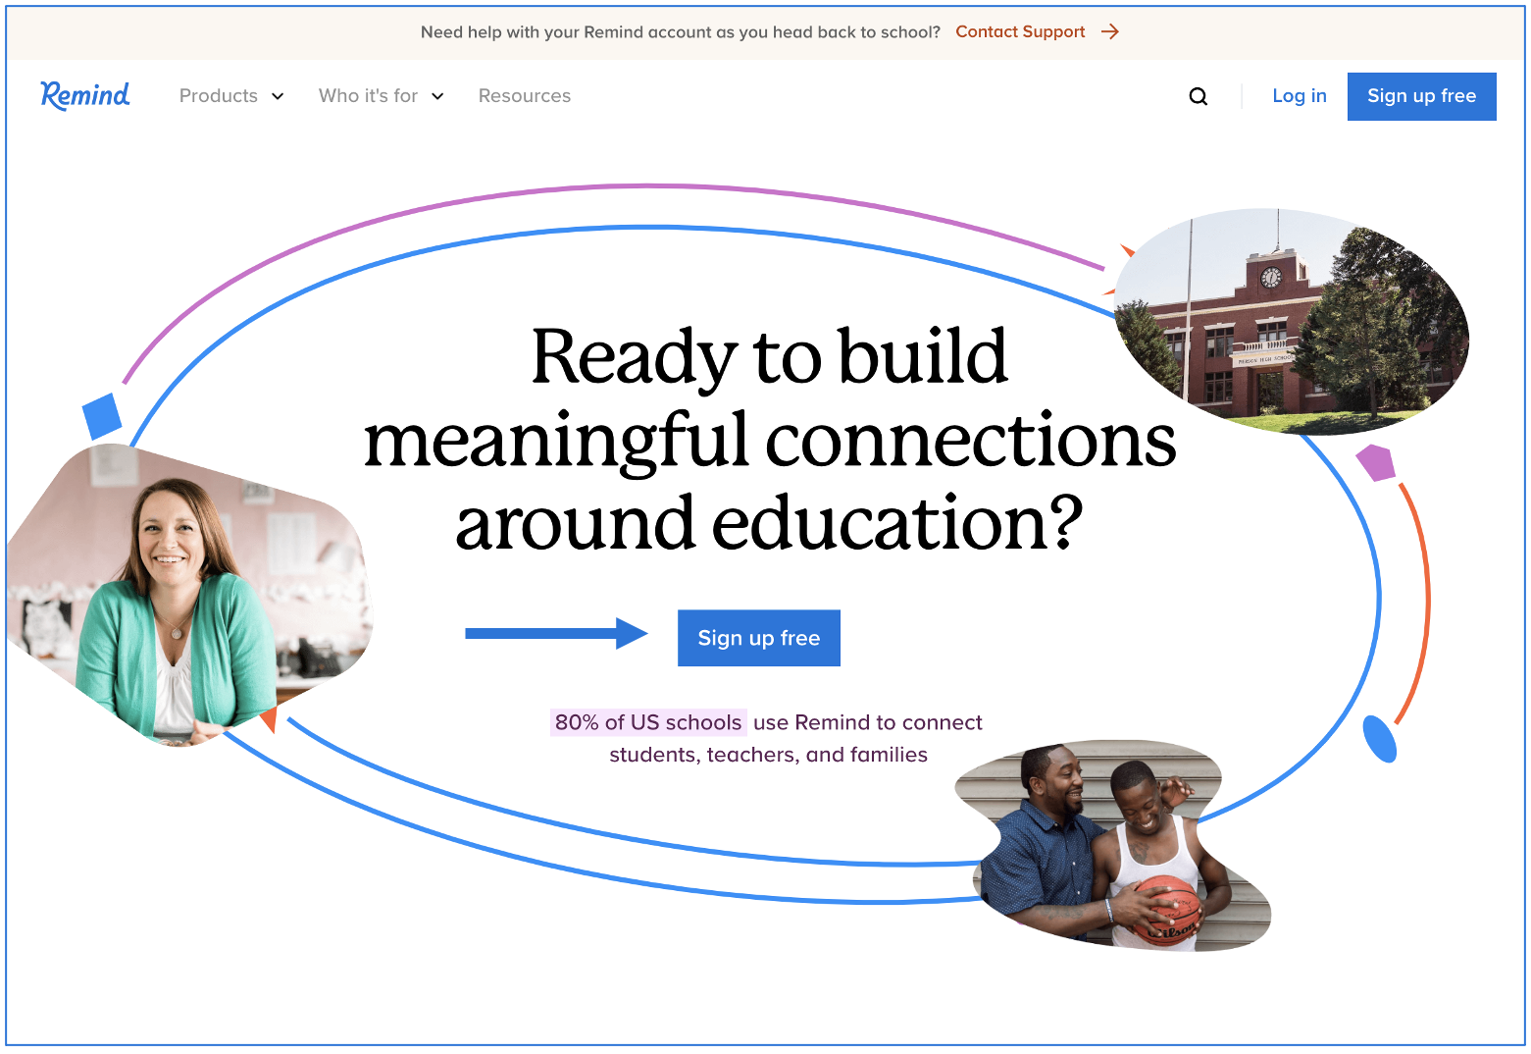Click the school building photo
1531x1054 pixels.
click(1292, 324)
